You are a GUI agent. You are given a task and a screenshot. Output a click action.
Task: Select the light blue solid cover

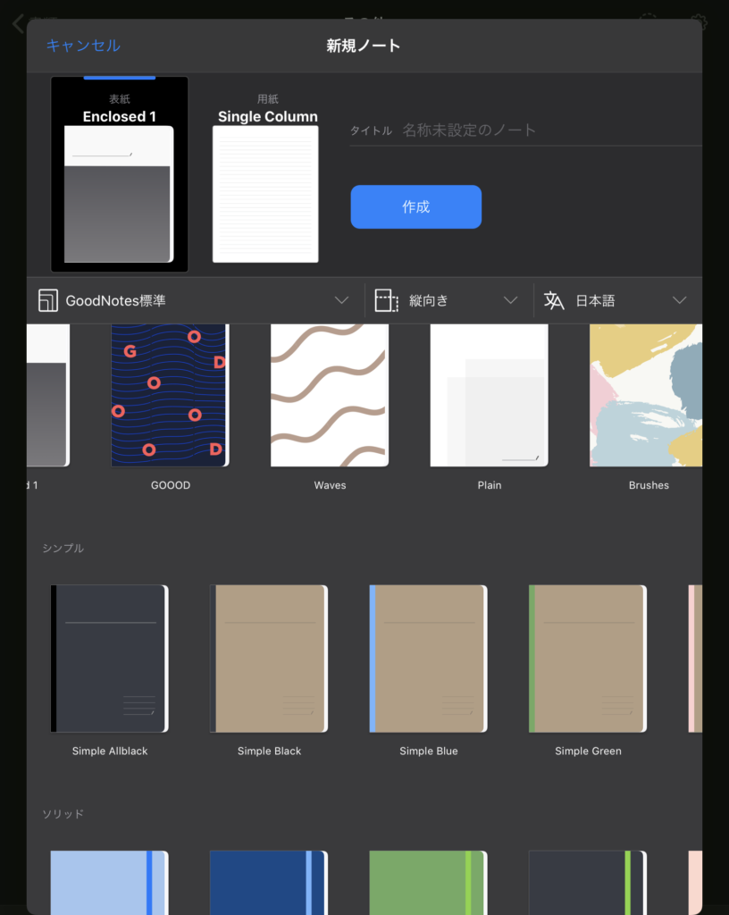pyautogui.click(x=110, y=882)
